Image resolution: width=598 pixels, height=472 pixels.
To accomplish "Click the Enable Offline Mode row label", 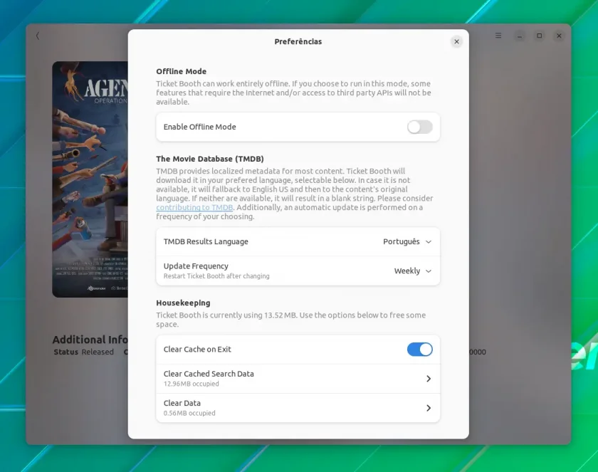I will tap(200, 127).
